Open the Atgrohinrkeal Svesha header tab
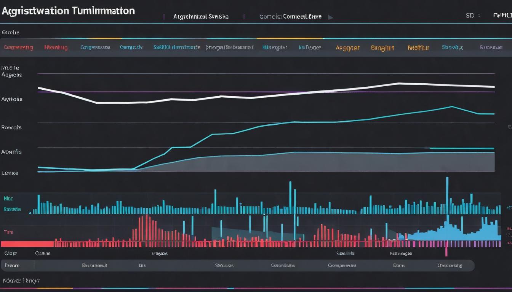Image resolution: width=512 pixels, height=292 pixels. pos(201,17)
